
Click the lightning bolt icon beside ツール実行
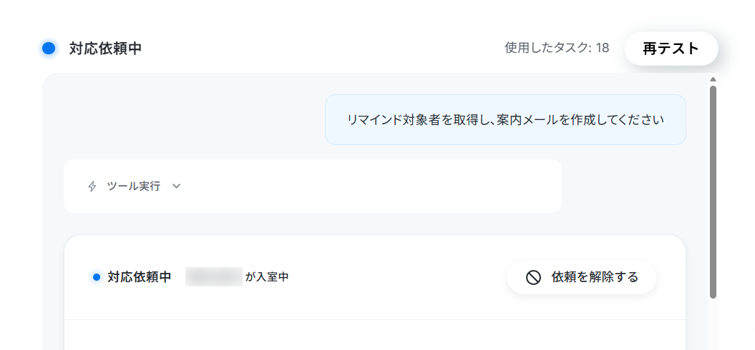pyautogui.click(x=92, y=186)
